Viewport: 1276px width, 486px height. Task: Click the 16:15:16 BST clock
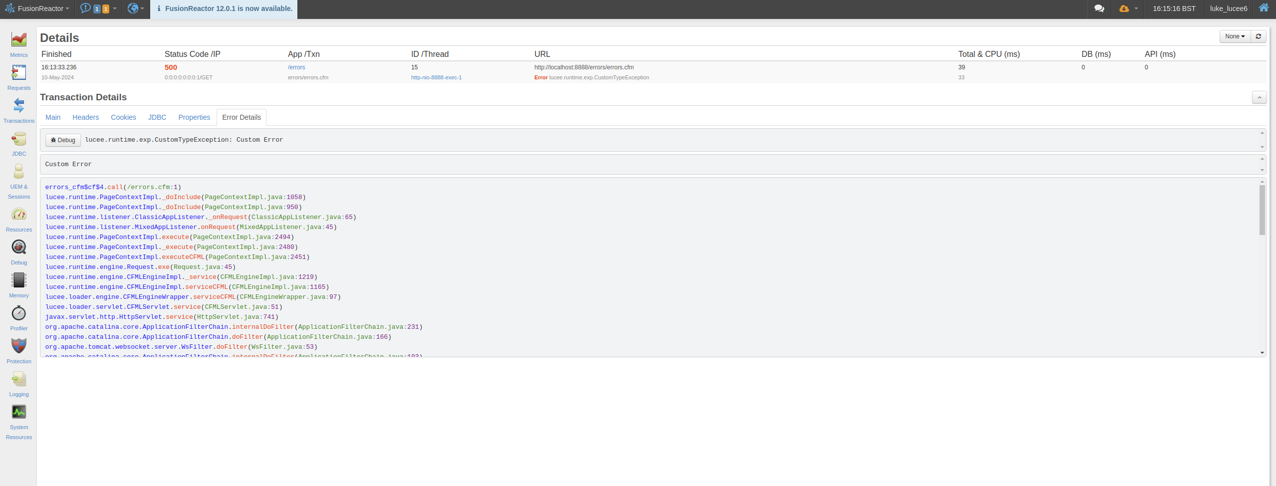tap(1174, 8)
